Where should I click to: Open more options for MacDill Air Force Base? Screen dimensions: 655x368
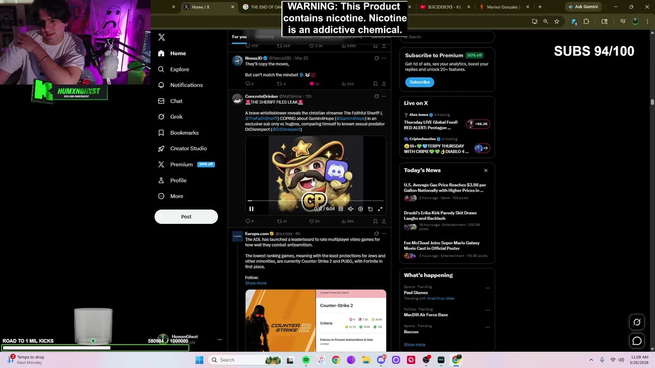coord(487,310)
